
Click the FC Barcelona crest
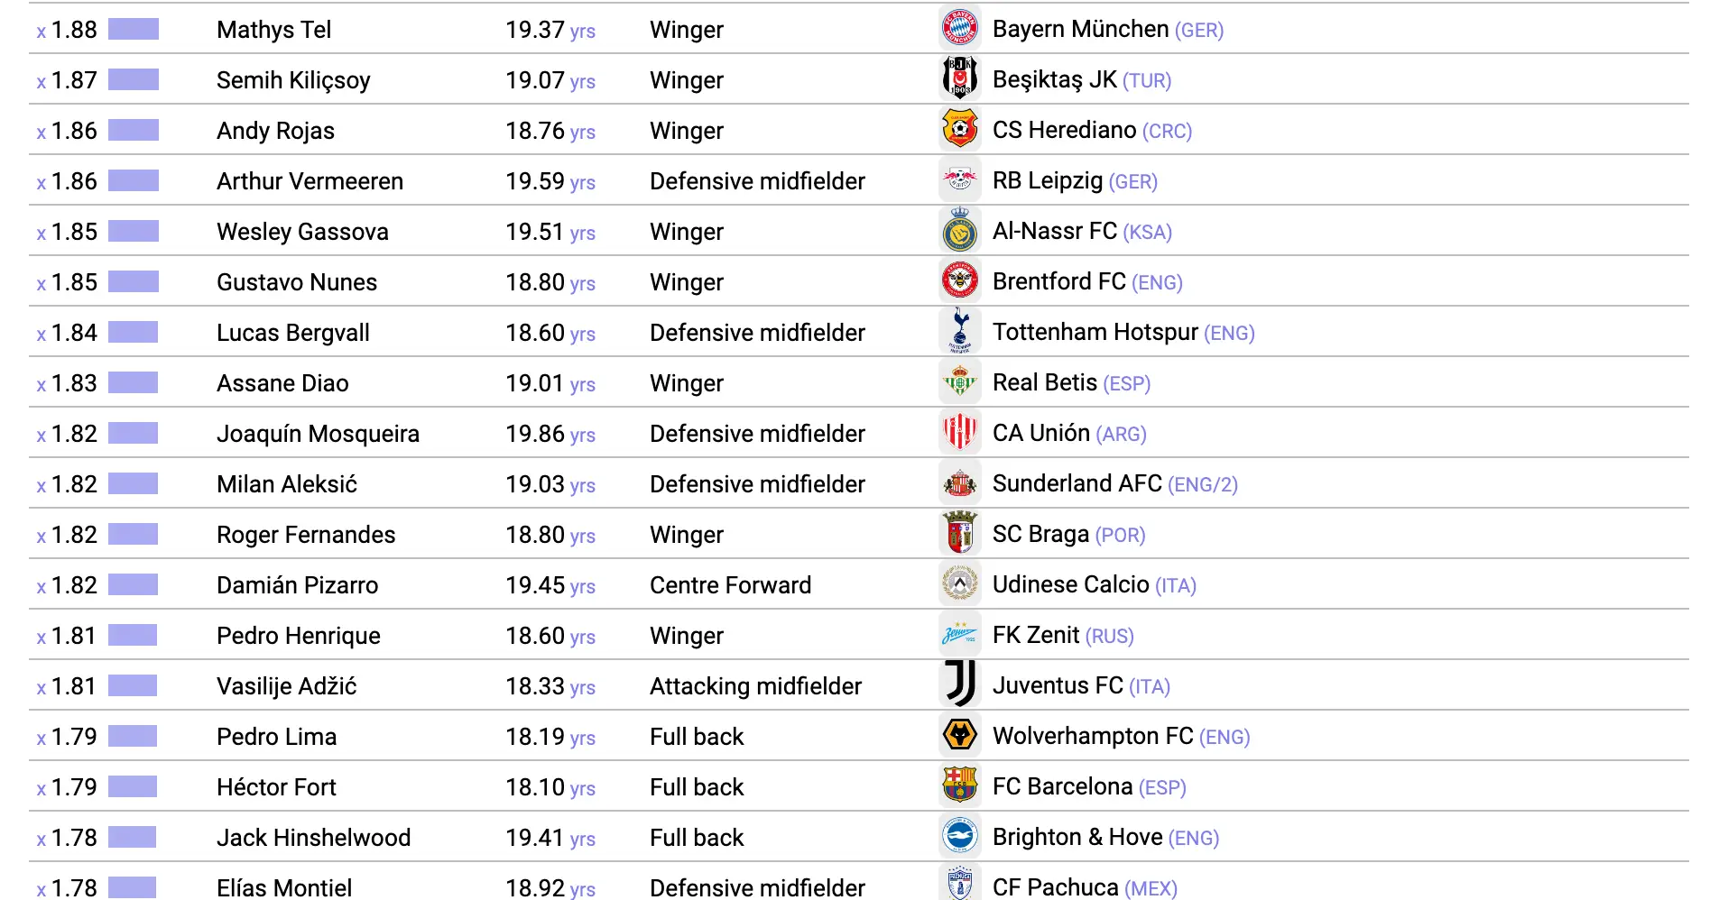point(959,786)
